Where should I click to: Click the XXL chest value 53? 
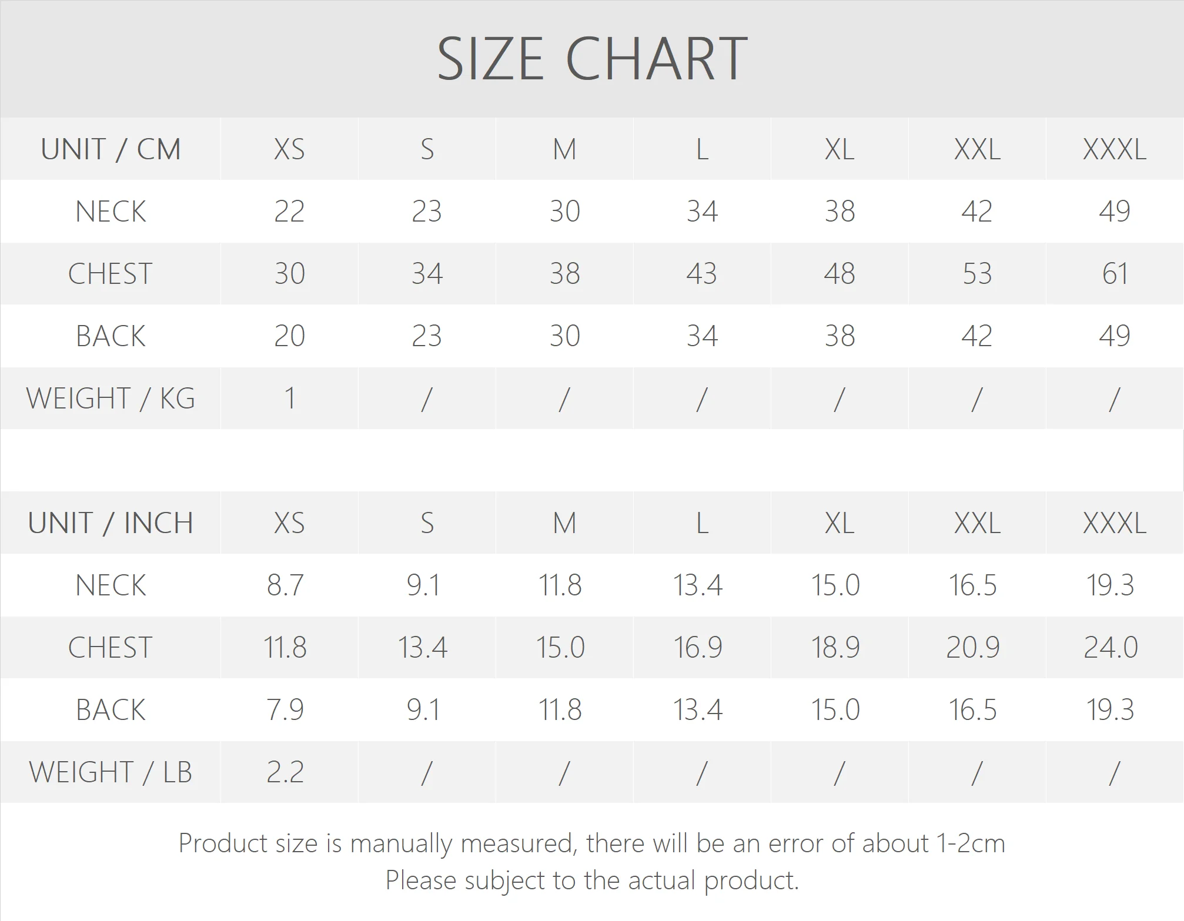[x=977, y=274]
